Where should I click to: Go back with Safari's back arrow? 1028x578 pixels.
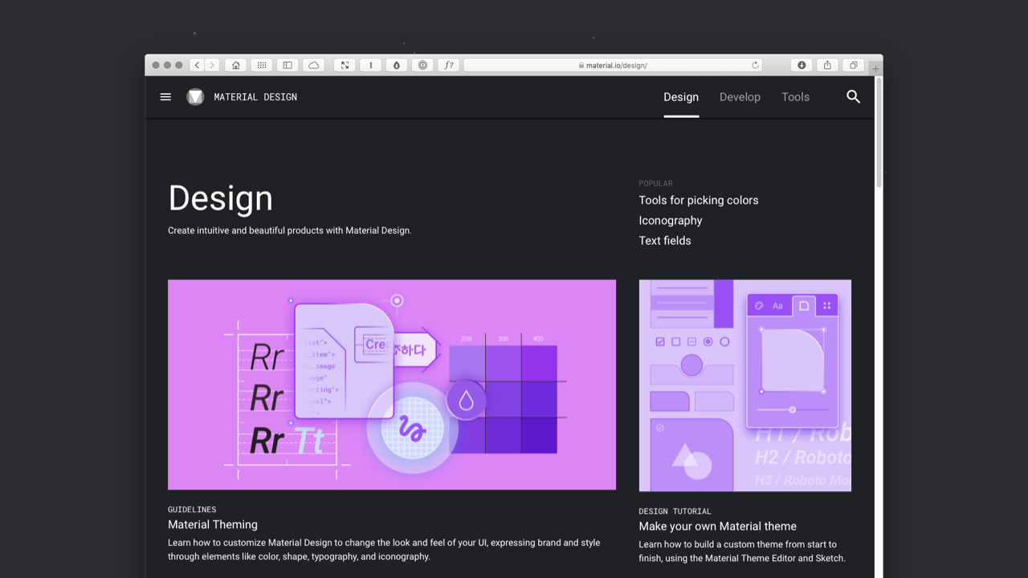197,65
